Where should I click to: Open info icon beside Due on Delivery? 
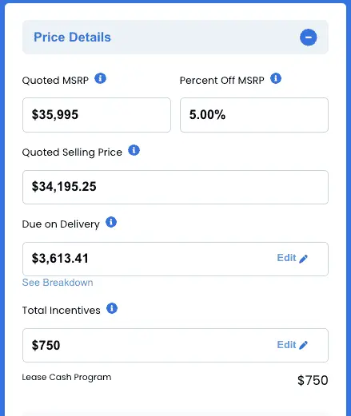(111, 222)
